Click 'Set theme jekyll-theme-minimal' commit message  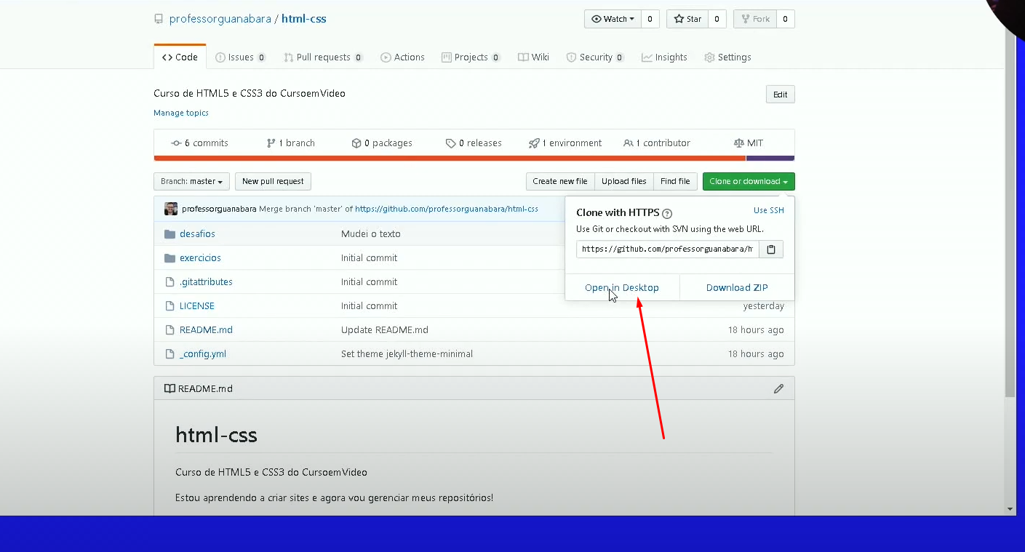click(x=407, y=354)
